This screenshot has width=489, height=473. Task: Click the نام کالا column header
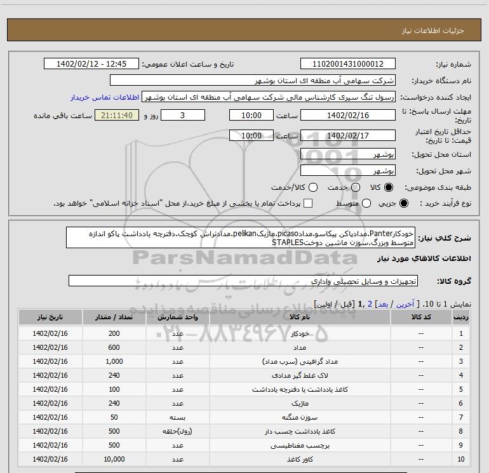pyautogui.click(x=300, y=317)
